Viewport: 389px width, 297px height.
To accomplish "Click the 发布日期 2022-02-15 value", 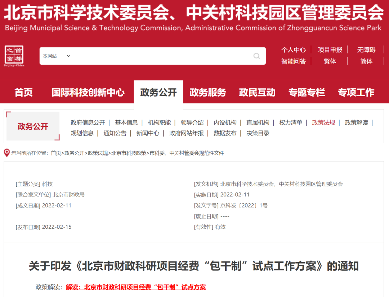I will pos(57,227).
